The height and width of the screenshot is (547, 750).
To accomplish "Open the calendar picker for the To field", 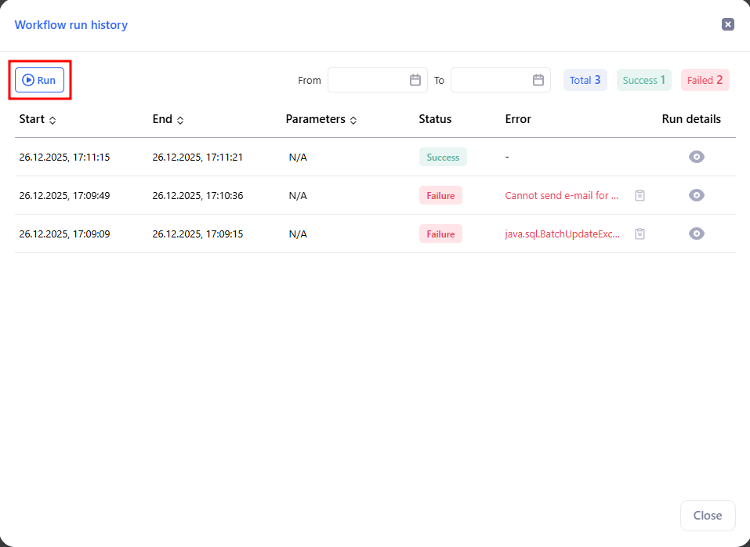I will (x=538, y=79).
